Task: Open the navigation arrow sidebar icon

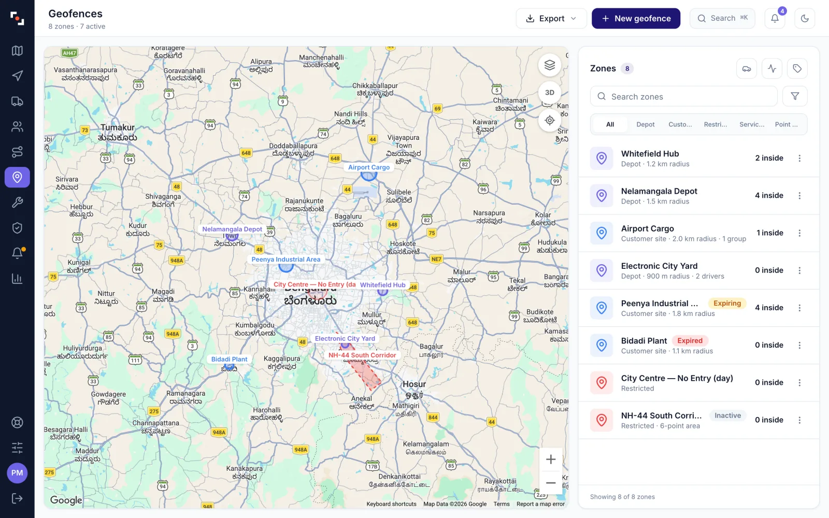Action: [17, 76]
